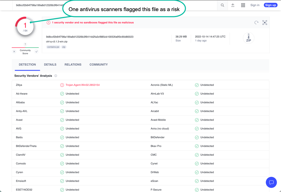
Task: Open the VirusTotal apps grid icon
Action: point(242,5)
